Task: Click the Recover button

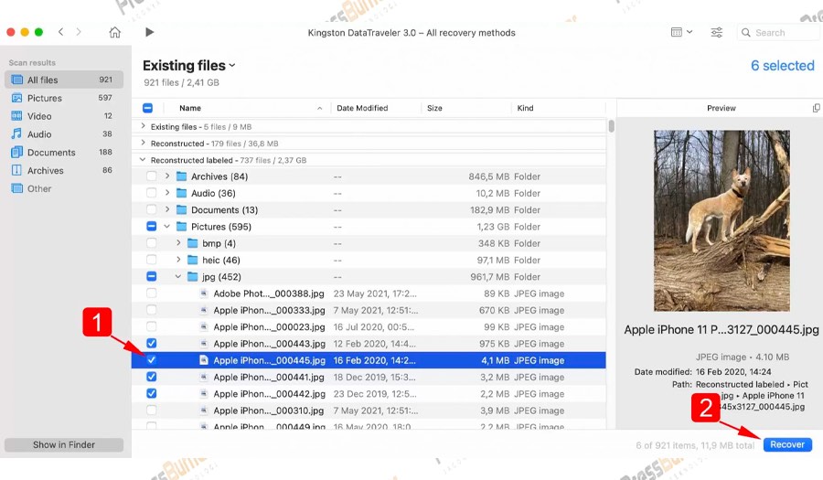Action: (x=786, y=444)
